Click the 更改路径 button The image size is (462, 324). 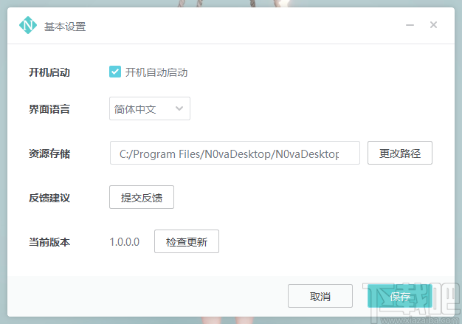pyautogui.click(x=400, y=153)
